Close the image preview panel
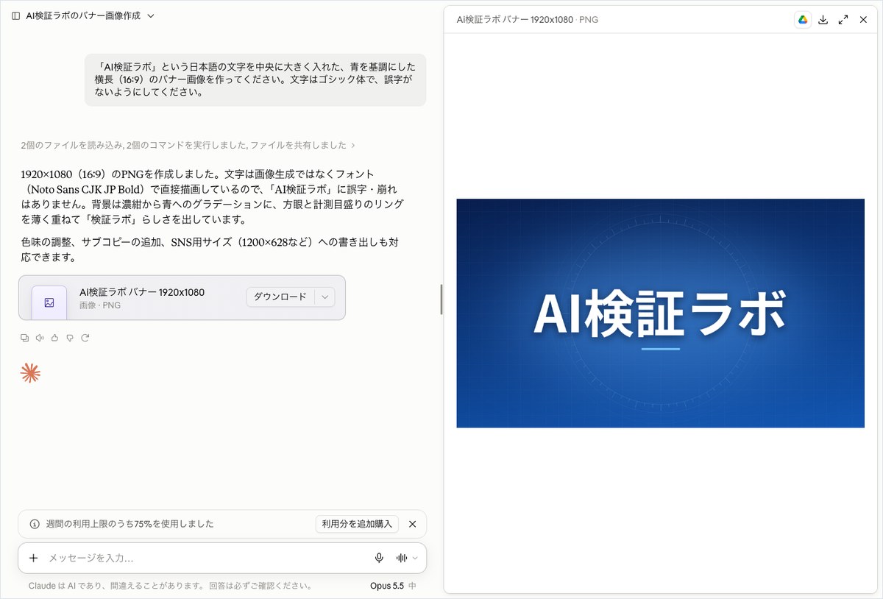 pos(863,20)
